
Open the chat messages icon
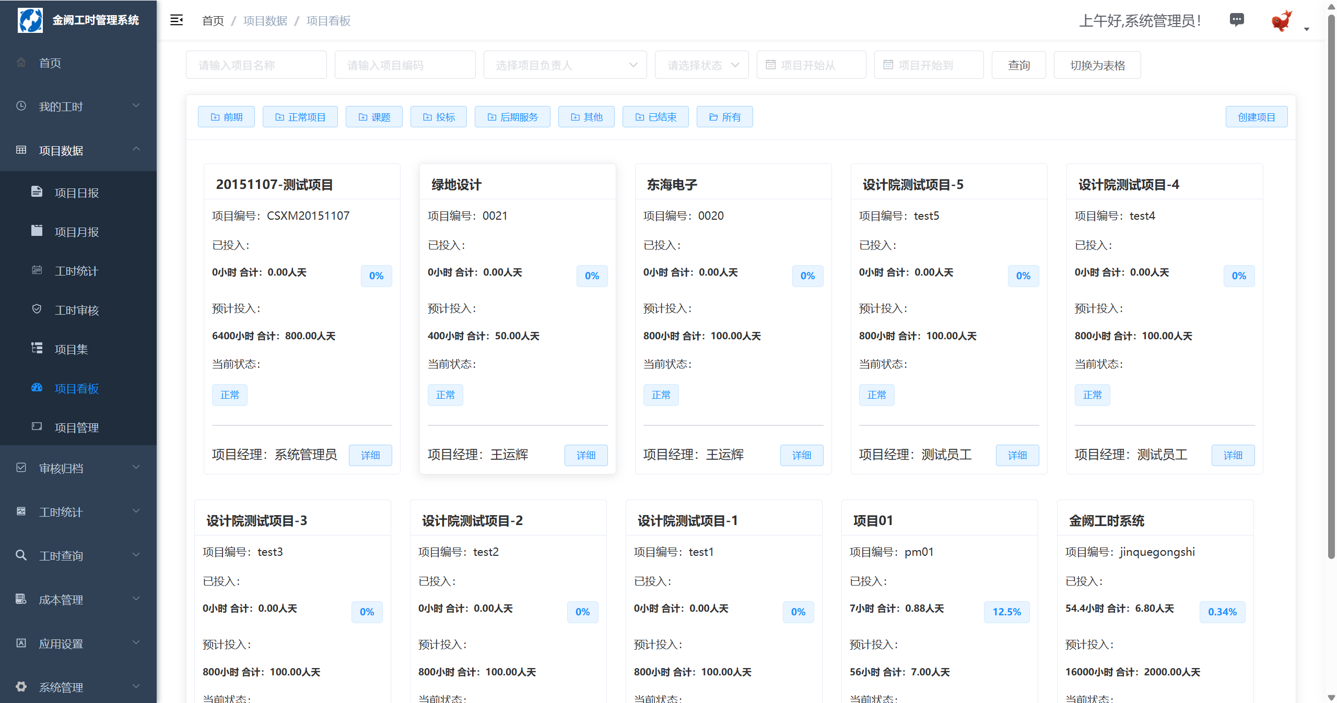point(1236,20)
